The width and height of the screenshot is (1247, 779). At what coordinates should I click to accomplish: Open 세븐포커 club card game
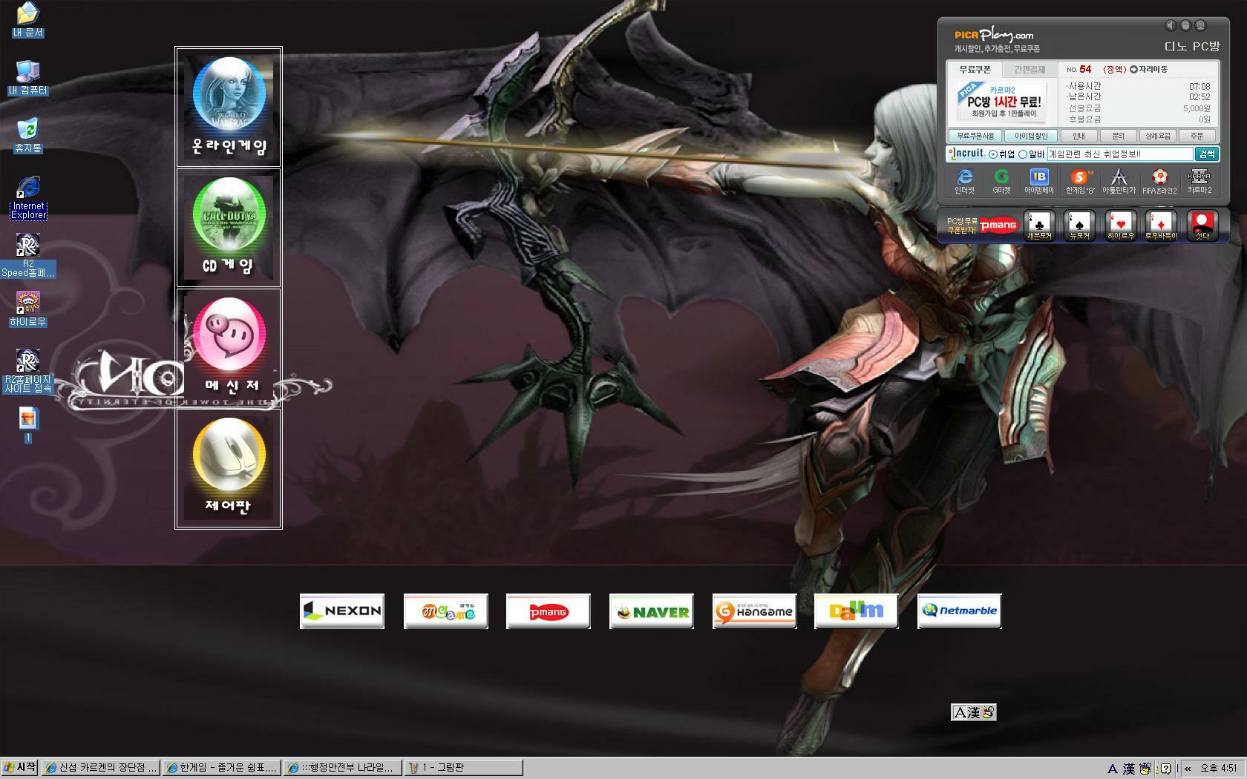coord(1039,226)
